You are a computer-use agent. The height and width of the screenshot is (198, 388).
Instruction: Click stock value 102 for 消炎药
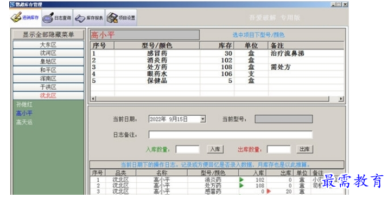pyautogui.click(x=227, y=61)
